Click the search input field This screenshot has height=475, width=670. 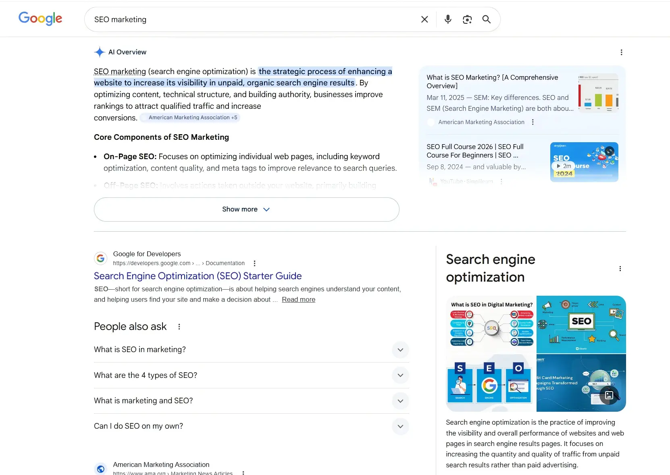click(254, 19)
